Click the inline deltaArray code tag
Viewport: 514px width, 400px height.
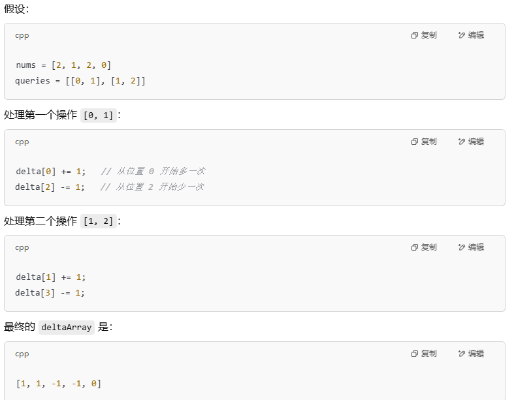coord(67,328)
